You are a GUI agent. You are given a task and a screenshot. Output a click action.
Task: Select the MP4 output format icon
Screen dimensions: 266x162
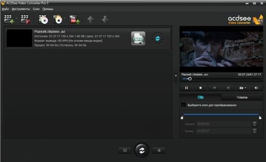(138, 38)
